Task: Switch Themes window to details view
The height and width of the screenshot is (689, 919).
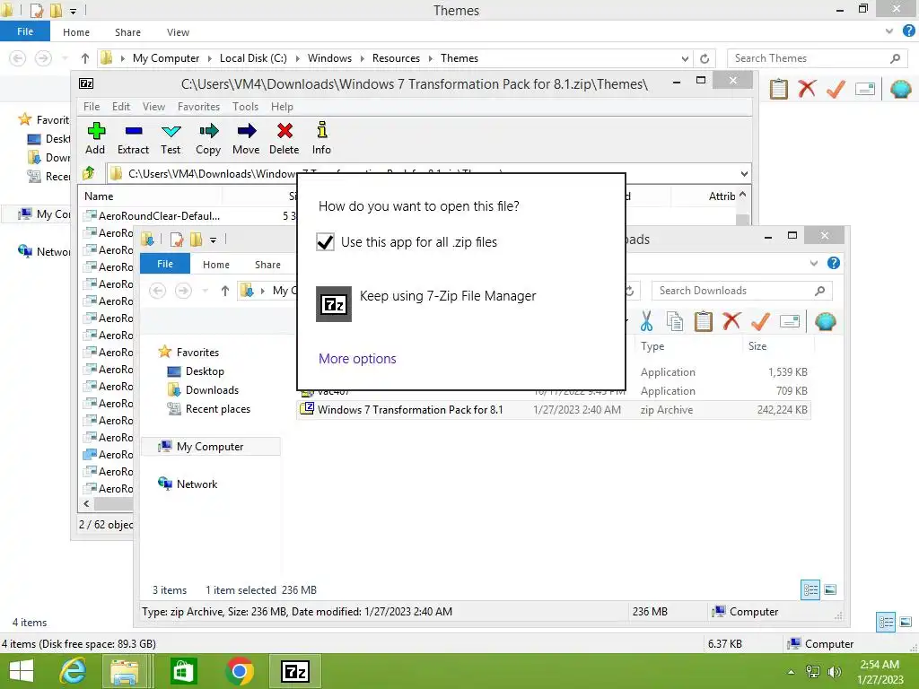Action: (x=886, y=622)
